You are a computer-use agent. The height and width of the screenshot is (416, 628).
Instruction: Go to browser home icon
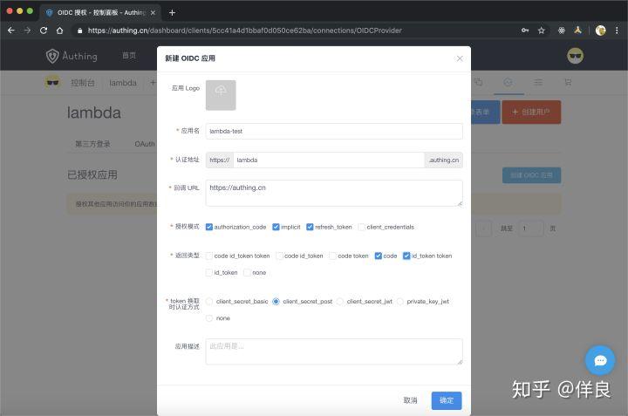59,31
